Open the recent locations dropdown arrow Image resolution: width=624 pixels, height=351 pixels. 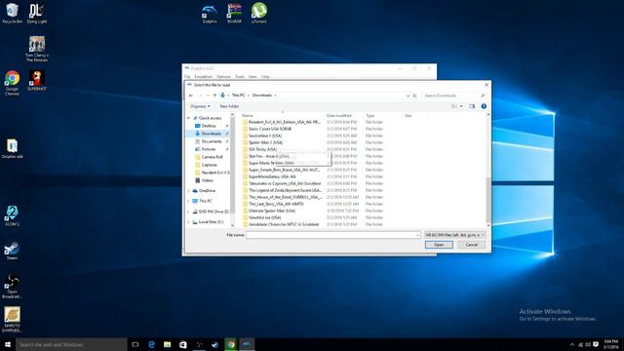tap(208, 96)
